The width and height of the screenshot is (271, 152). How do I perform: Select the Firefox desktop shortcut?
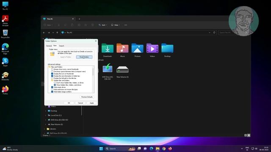[5, 90]
